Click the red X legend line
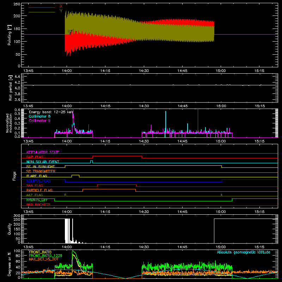282x282 pixels. (42, 7)
